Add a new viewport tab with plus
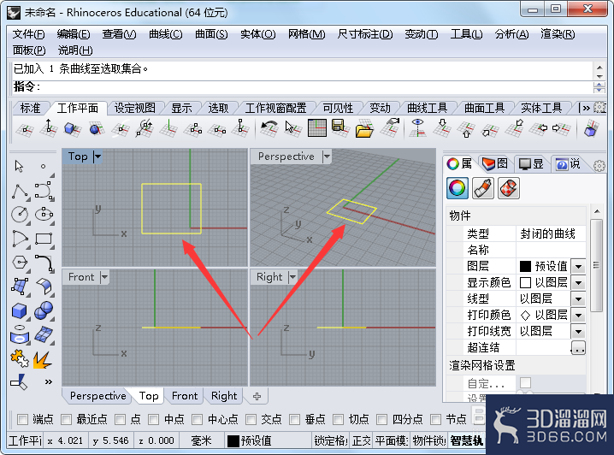The height and width of the screenshot is (455, 614). (x=257, y=396)
